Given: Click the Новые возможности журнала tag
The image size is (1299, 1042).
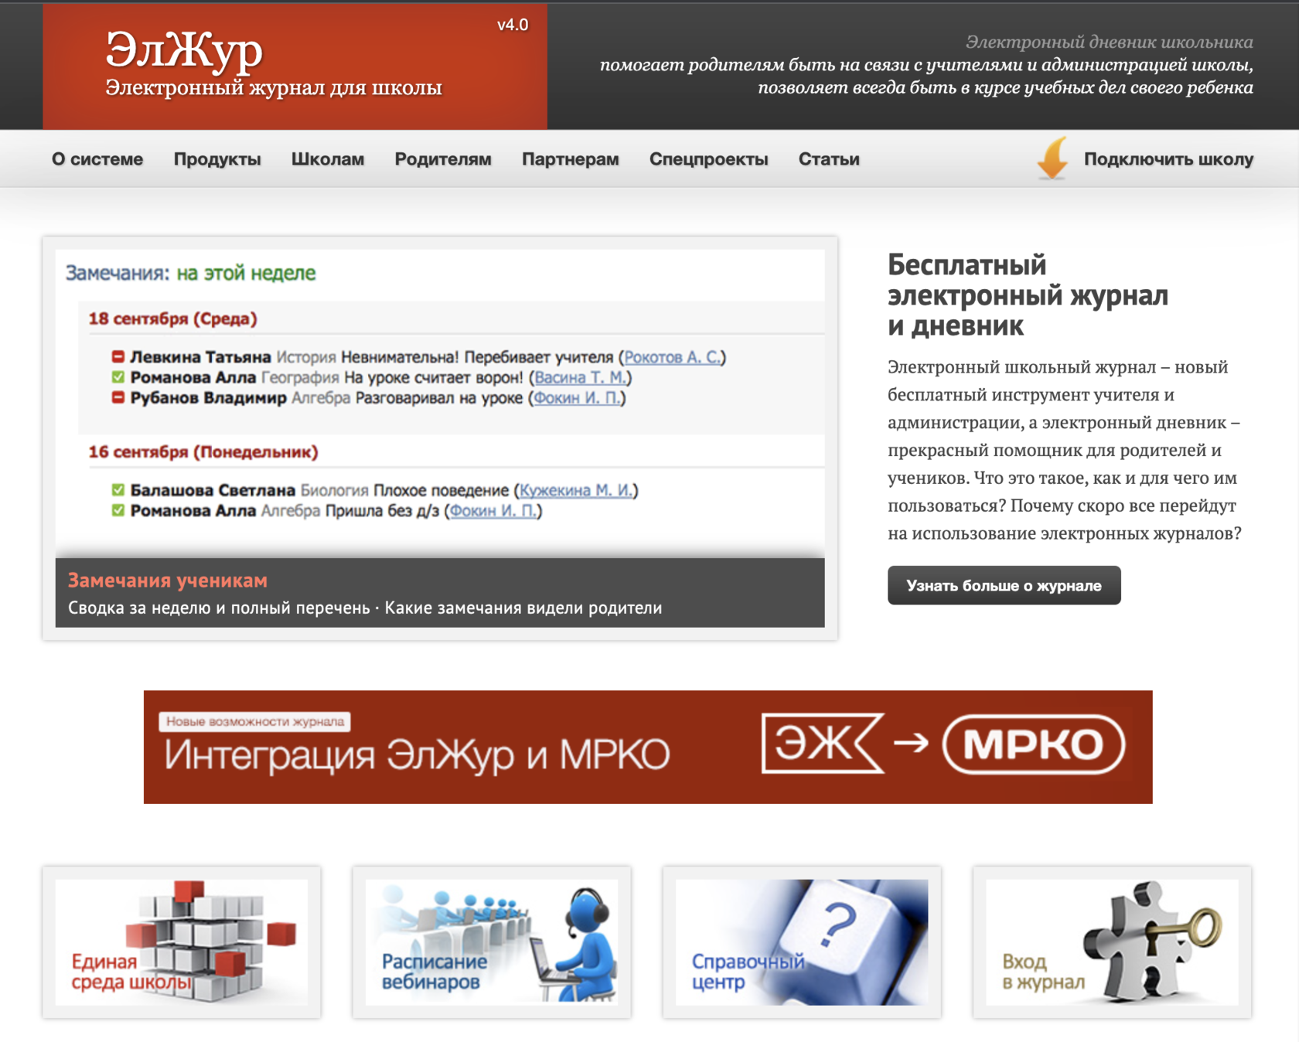Looking at the screenshot, I should tap(255, 721).
